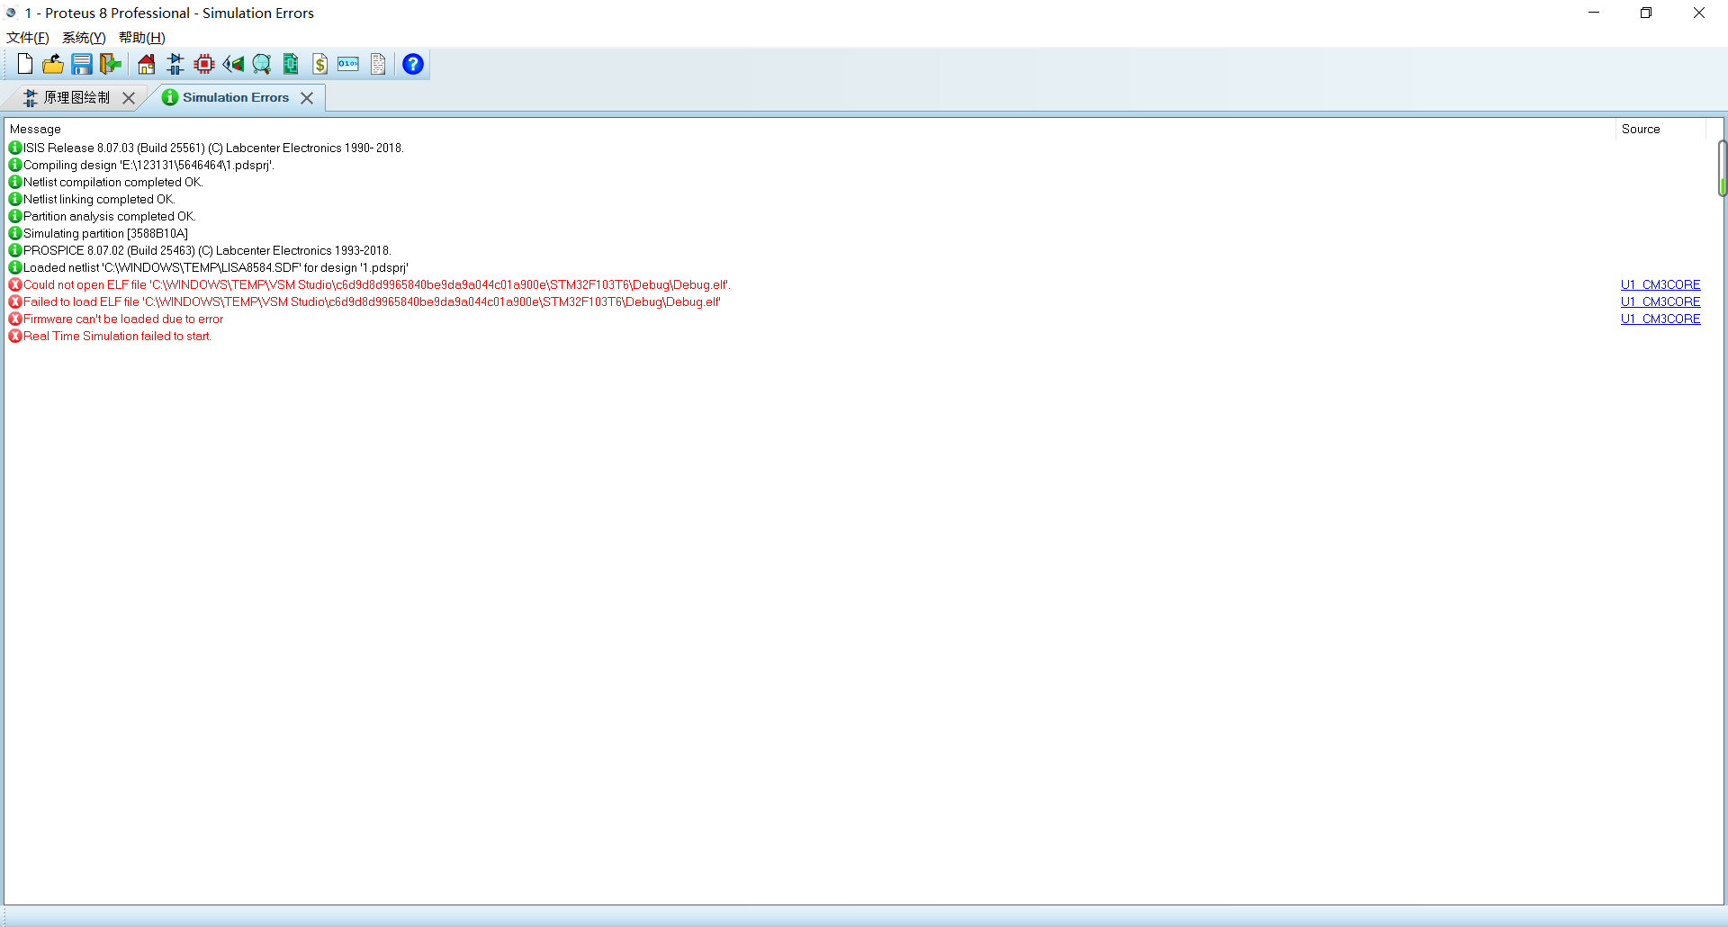Launch the 3D Visualizer eye icon
The image size is (1728, 927).
pos(233,64)
